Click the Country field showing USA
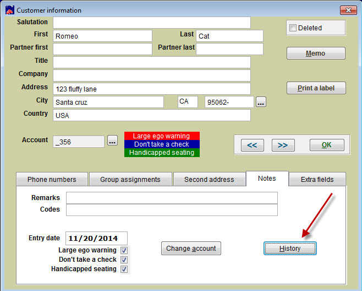 tap(152, 115)
